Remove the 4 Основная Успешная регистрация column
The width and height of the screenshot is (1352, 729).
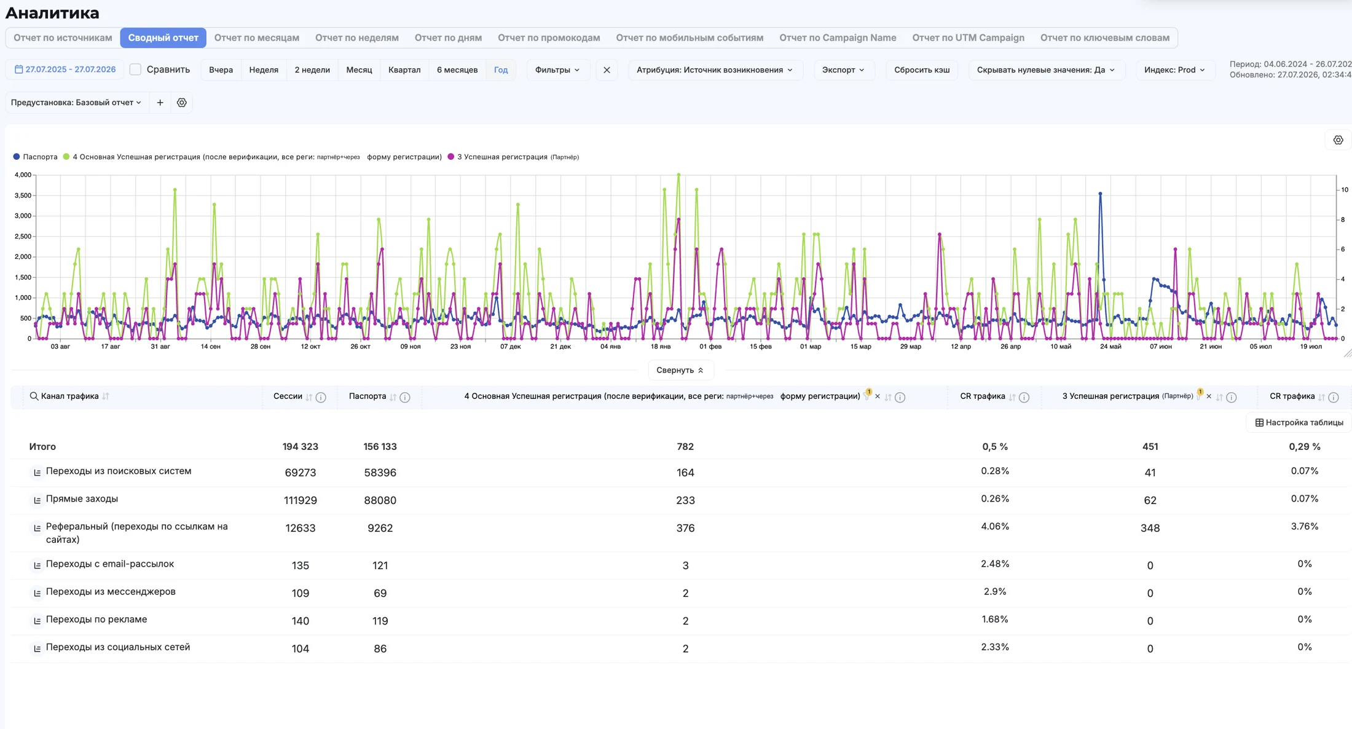click(878, 396)
